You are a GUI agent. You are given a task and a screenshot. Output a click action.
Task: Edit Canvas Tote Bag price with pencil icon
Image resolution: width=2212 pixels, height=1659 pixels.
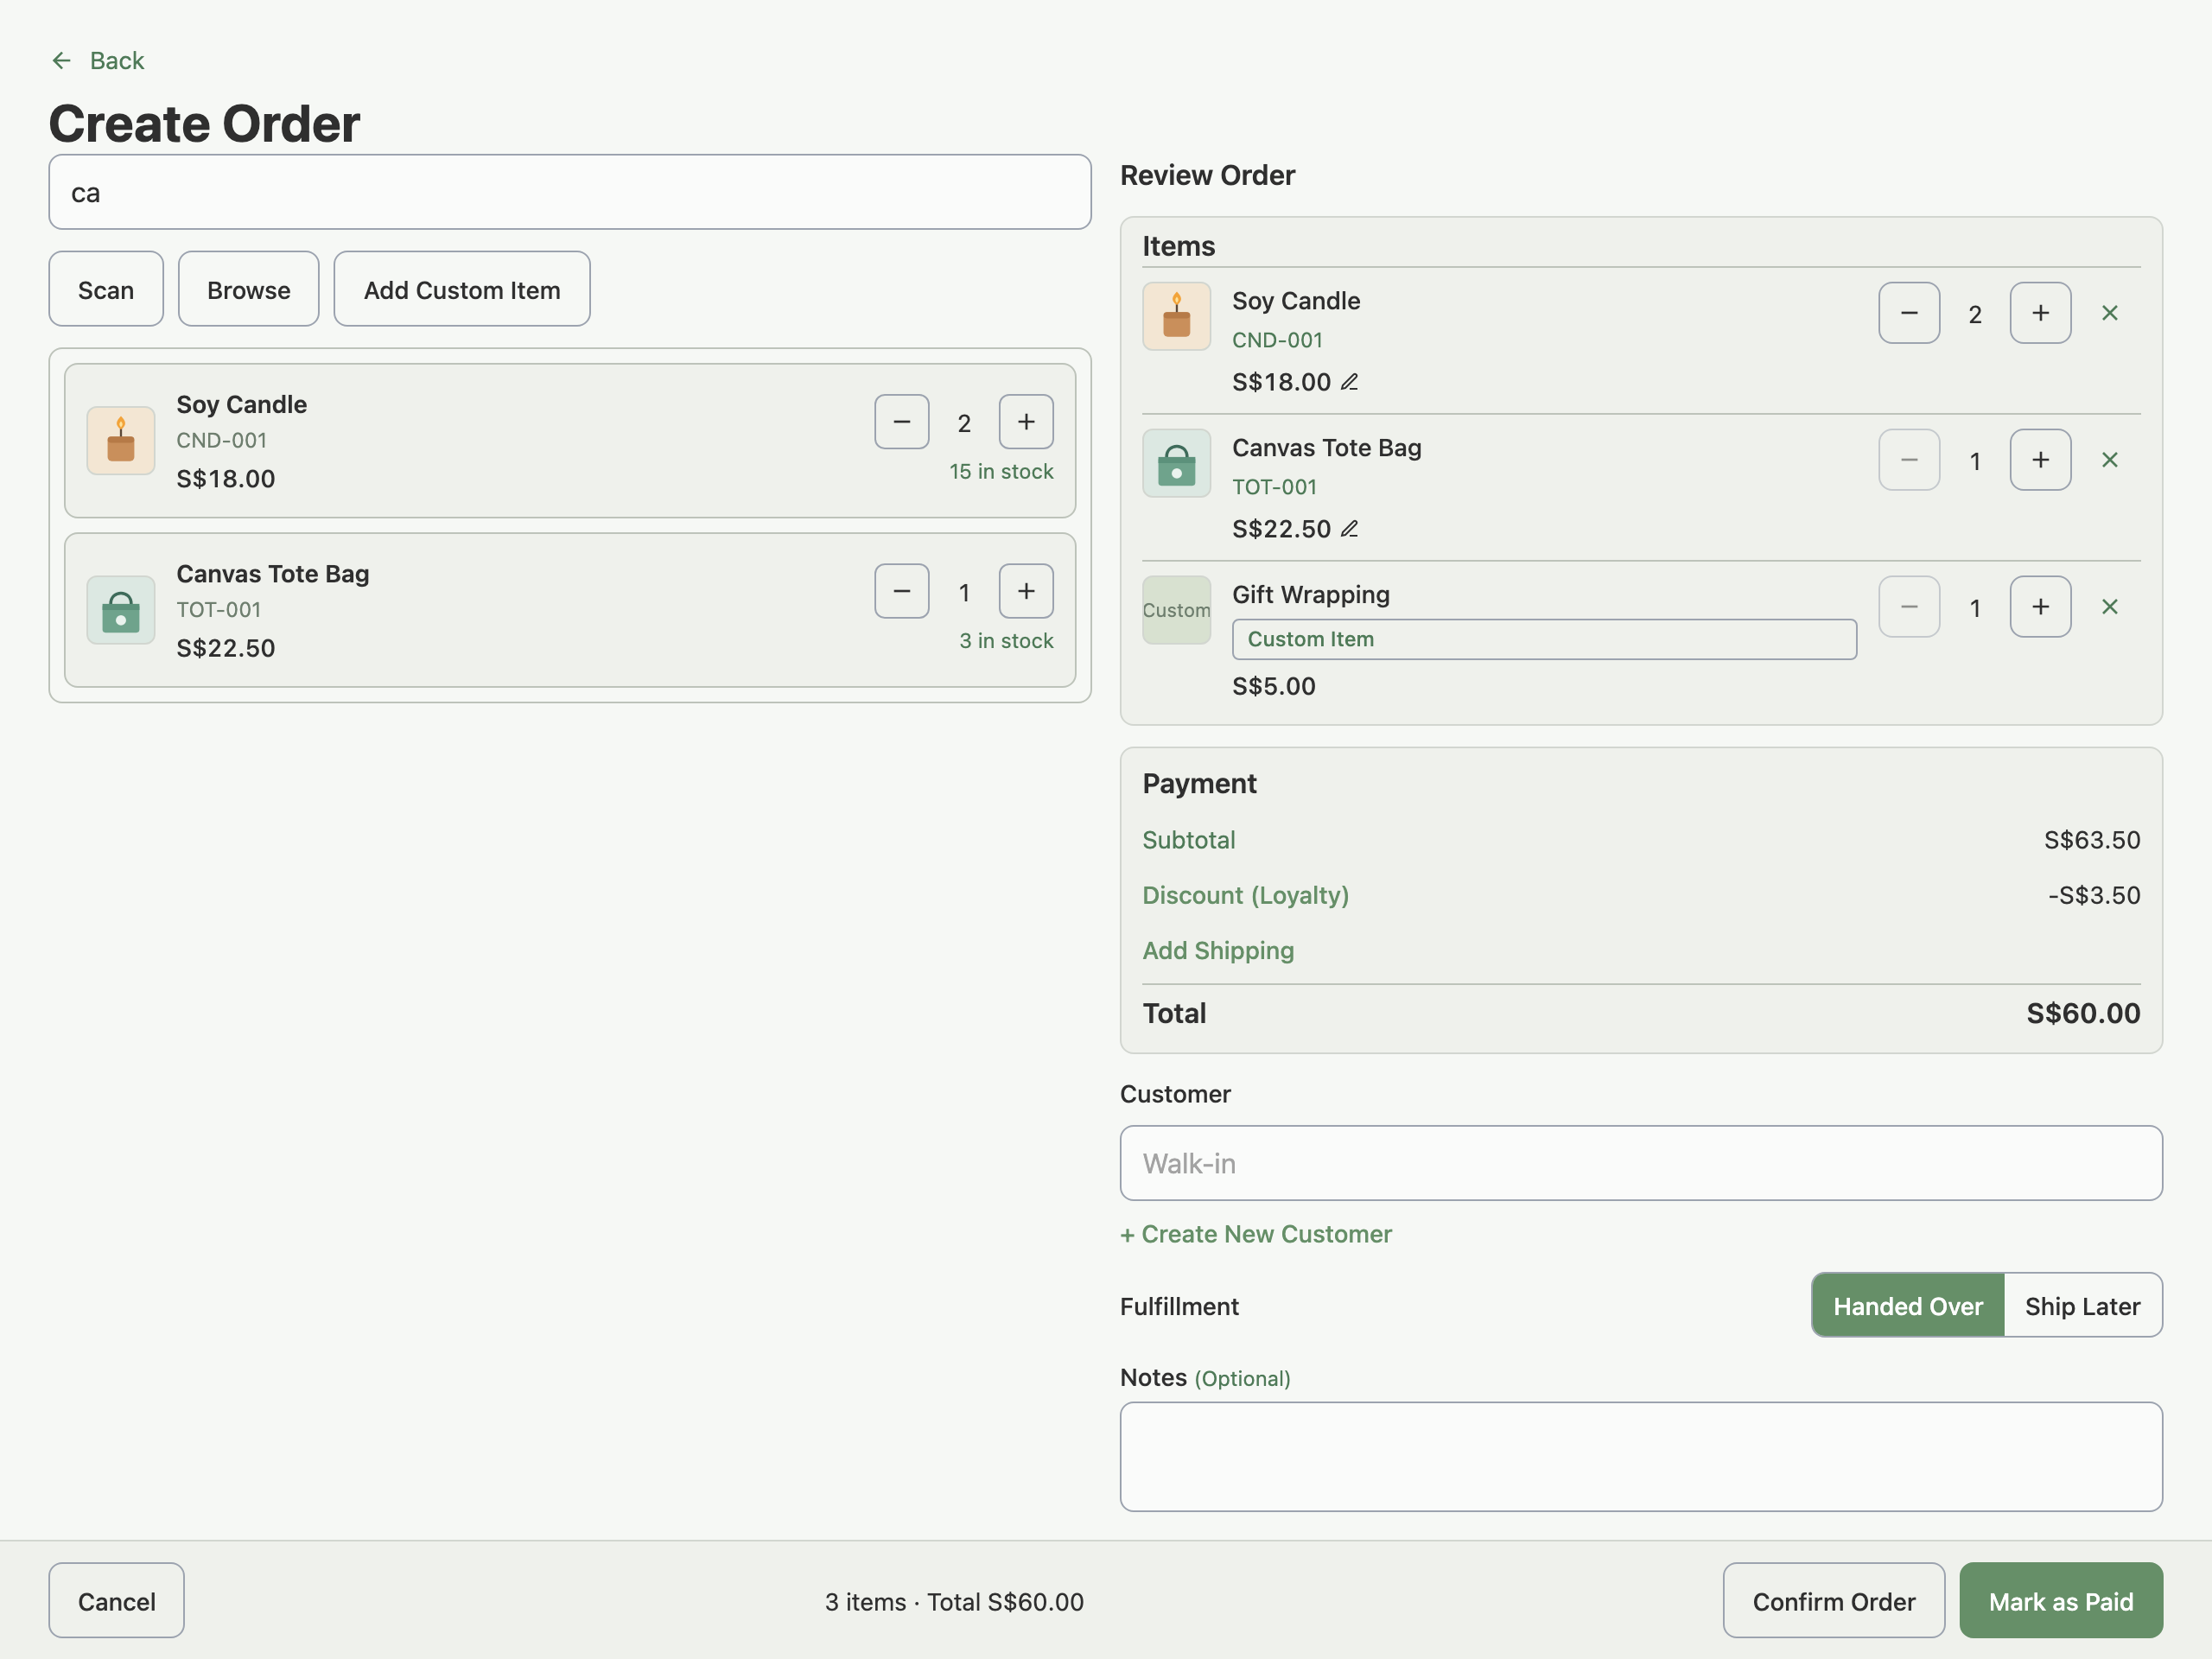(1349, 529)
